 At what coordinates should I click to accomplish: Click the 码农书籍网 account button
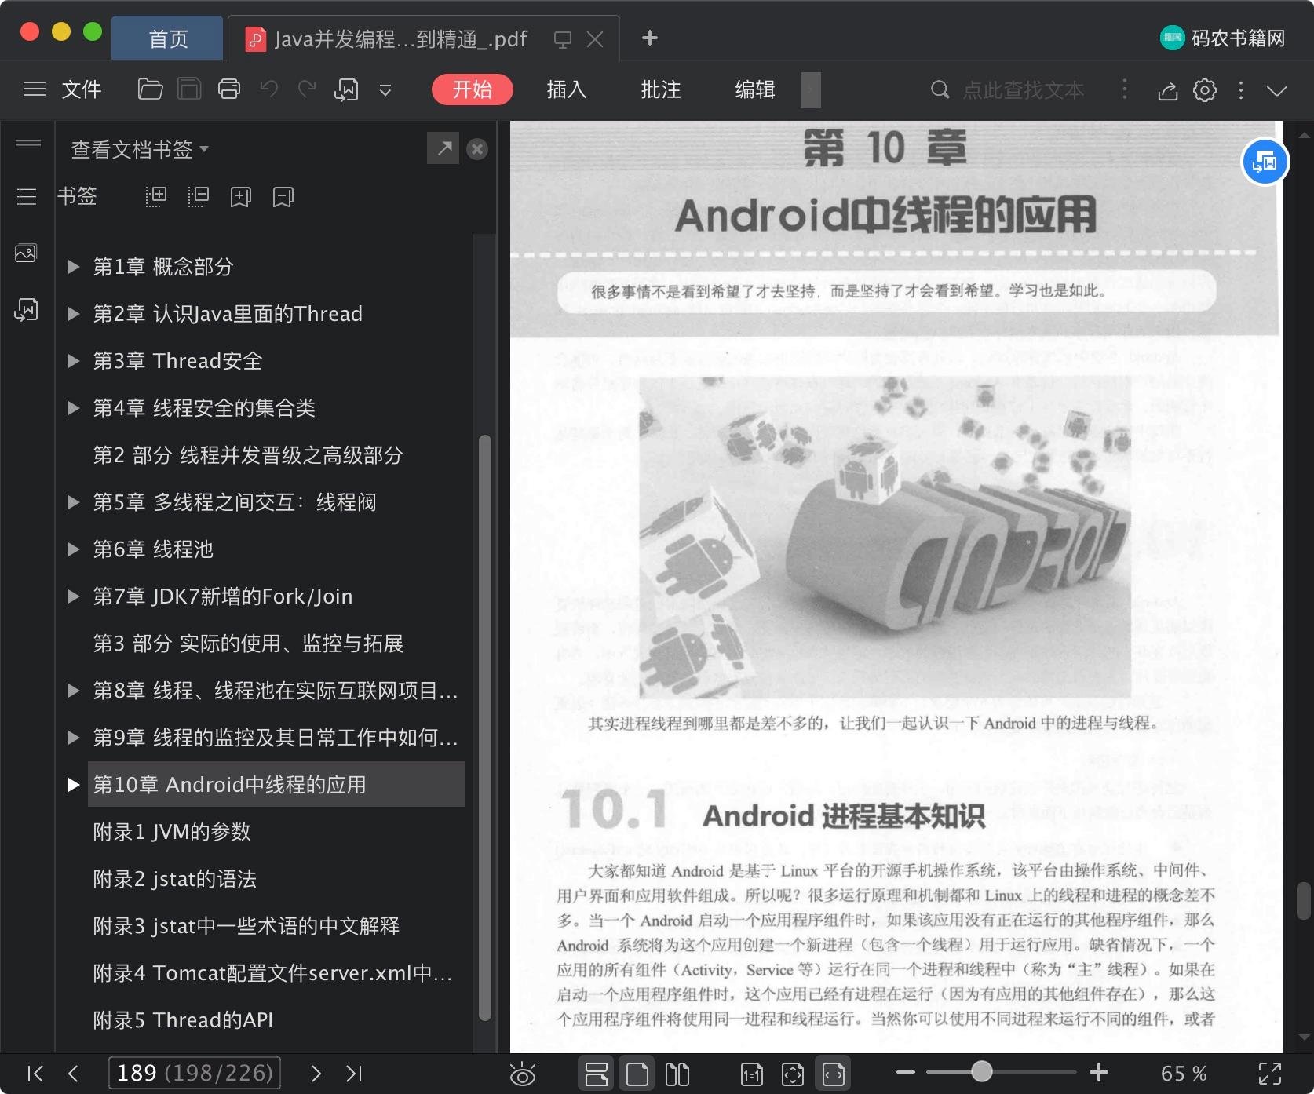point(1222,38)
